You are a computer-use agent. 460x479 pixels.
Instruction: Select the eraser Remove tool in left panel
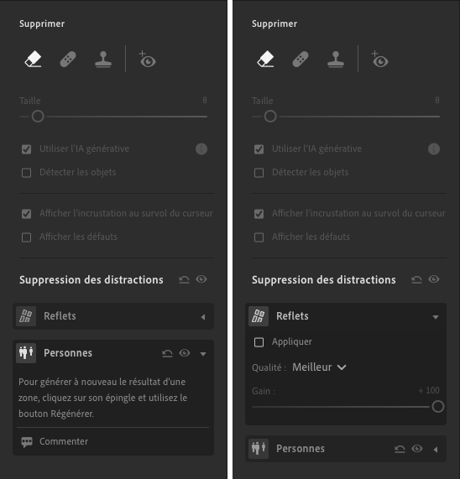(x=33, y=59)
